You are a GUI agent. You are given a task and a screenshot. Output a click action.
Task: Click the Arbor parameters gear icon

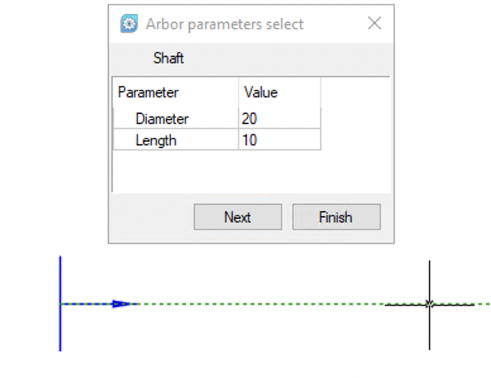coord(129,24)
